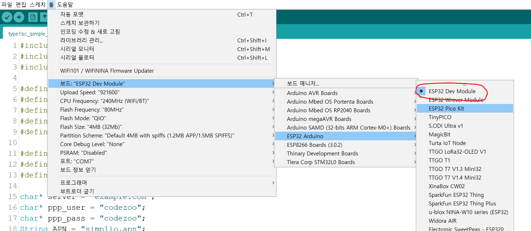Image resolution: width=531 pixels, height=231 pixels.
Task: Select TTGO T7 V1.4 Mini32 board
Action: 465,177
